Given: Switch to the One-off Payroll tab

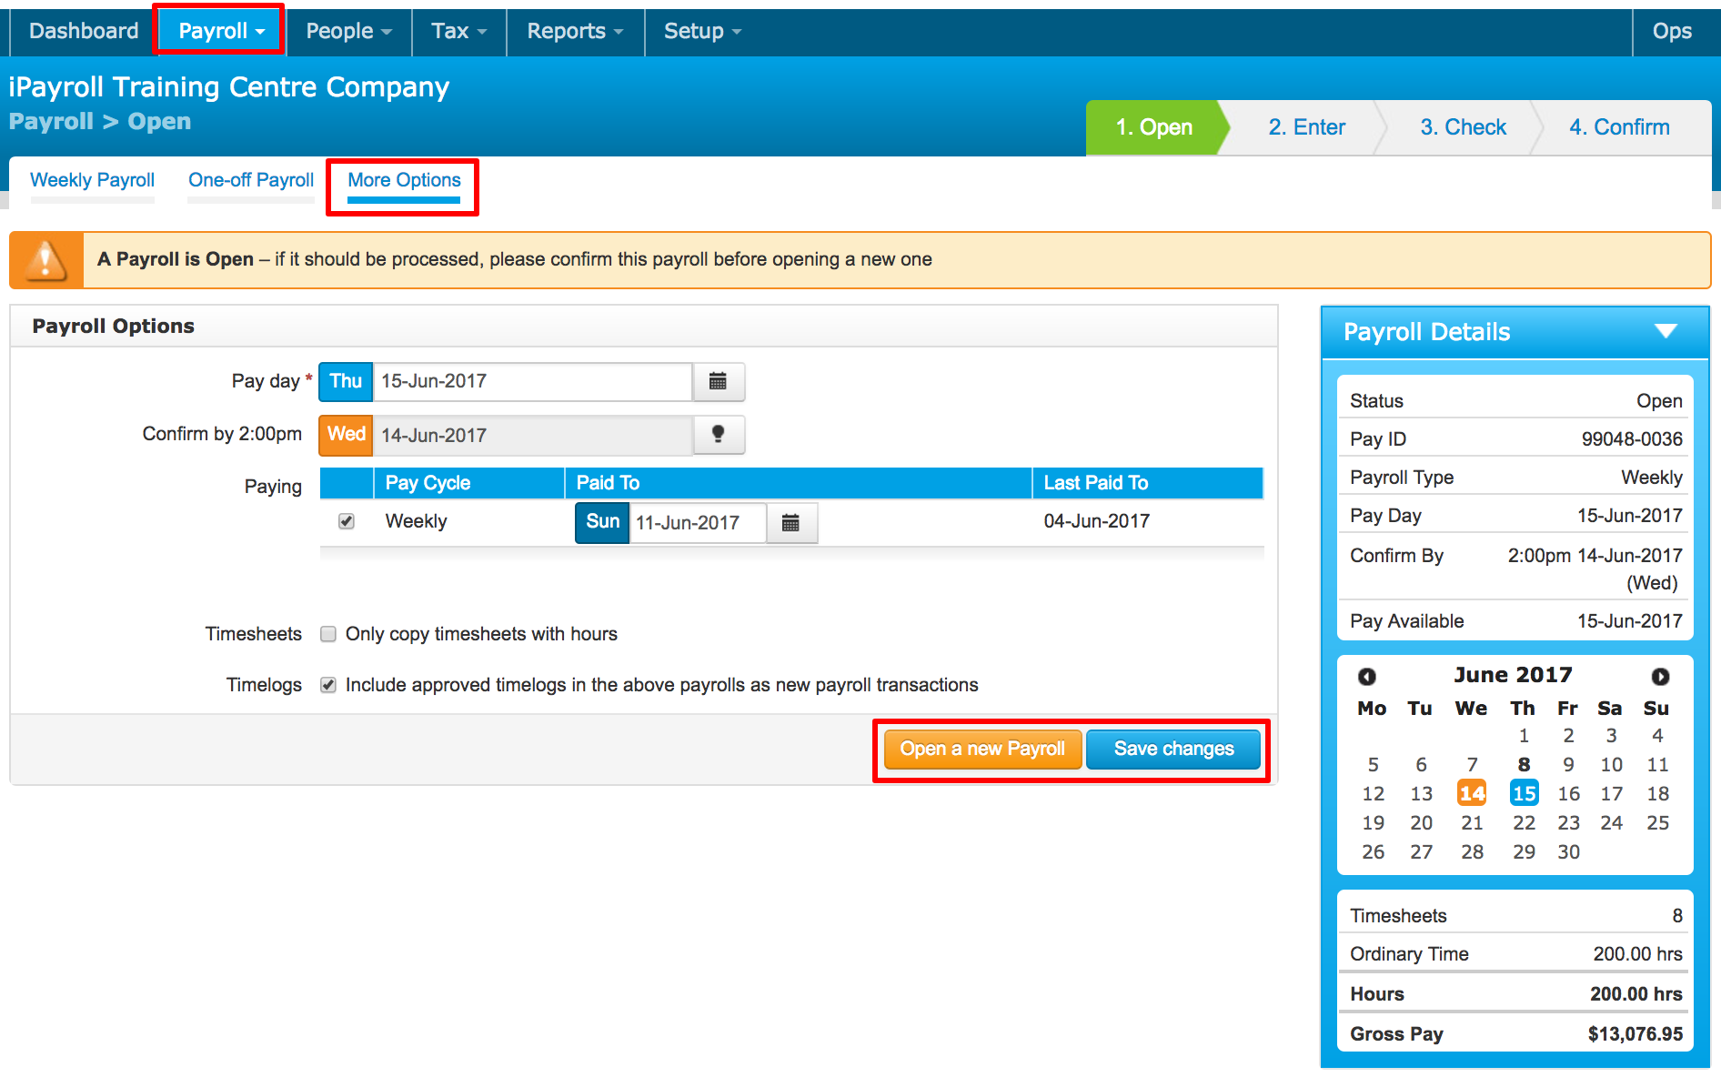Looking at the screenshot, I should click(251, 180).
